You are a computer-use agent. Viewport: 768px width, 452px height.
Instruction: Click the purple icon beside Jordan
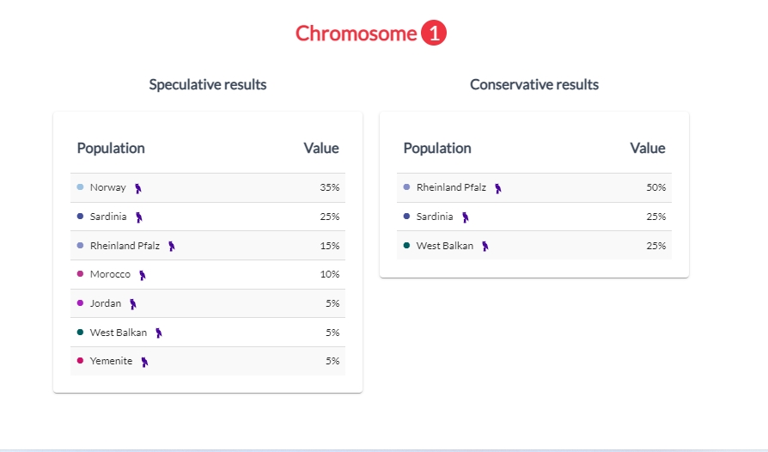pyautogui.click(x=133, y=304)
